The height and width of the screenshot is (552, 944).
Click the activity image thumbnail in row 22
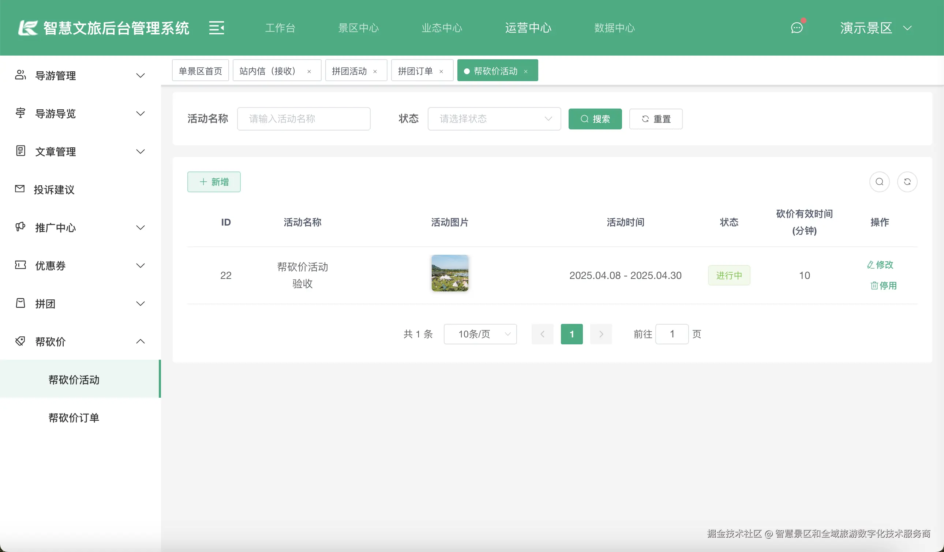point(450,273)
